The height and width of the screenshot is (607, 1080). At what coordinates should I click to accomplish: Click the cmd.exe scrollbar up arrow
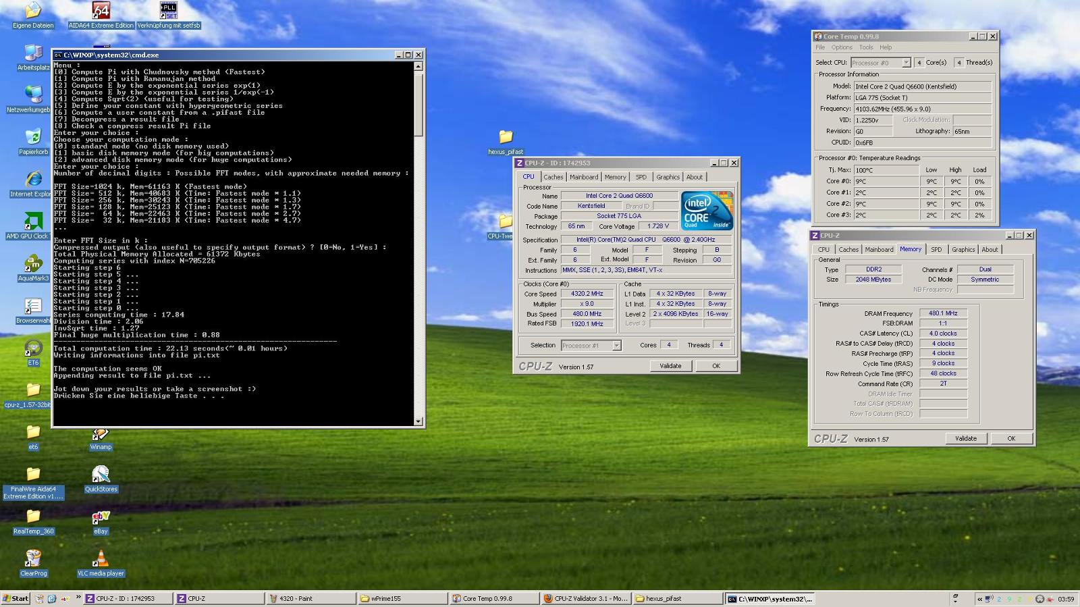pos(418,66)
